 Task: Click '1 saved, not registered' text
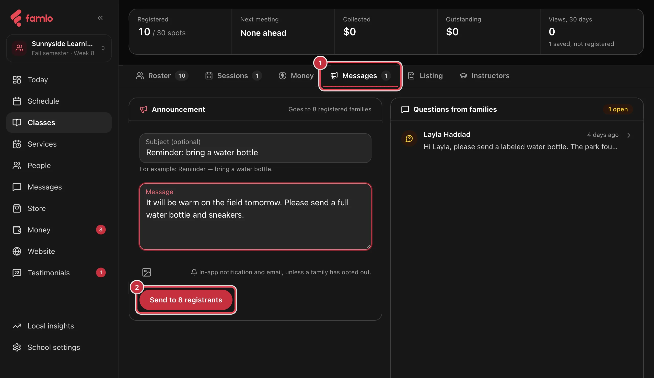[581, 44]
